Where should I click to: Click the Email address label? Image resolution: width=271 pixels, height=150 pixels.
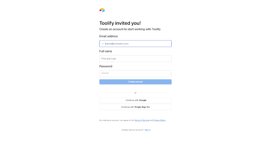click(x=108, y=36)
